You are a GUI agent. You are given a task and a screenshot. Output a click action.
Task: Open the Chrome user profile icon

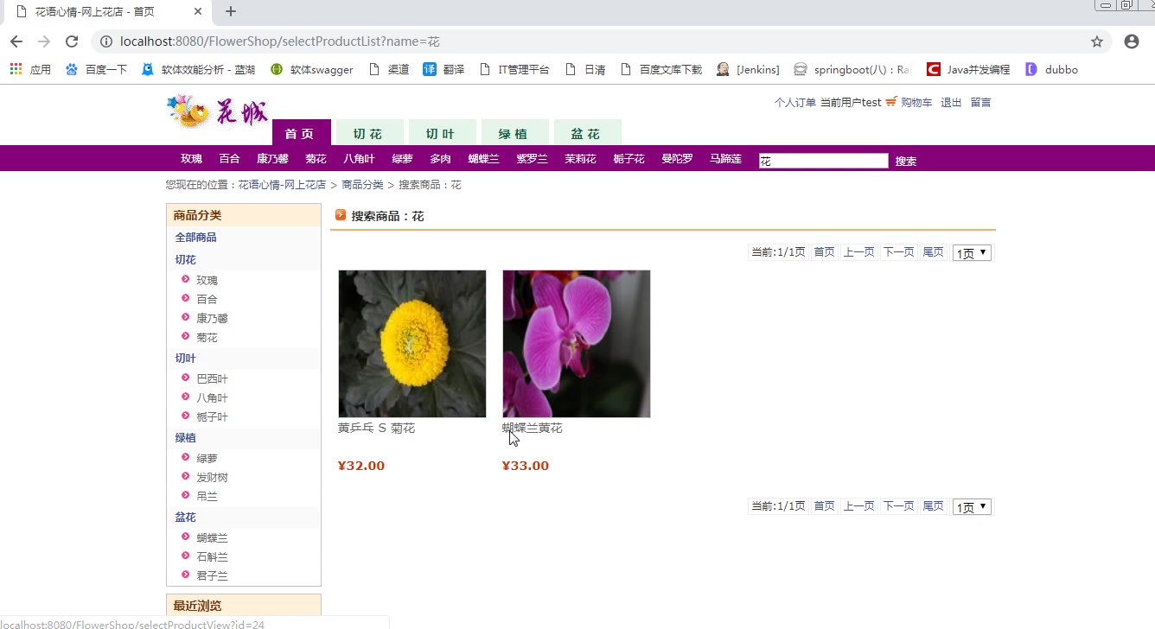point(1131,41)
